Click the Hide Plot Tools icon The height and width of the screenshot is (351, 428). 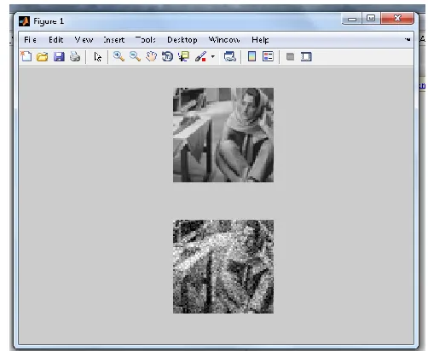(290, 56)
